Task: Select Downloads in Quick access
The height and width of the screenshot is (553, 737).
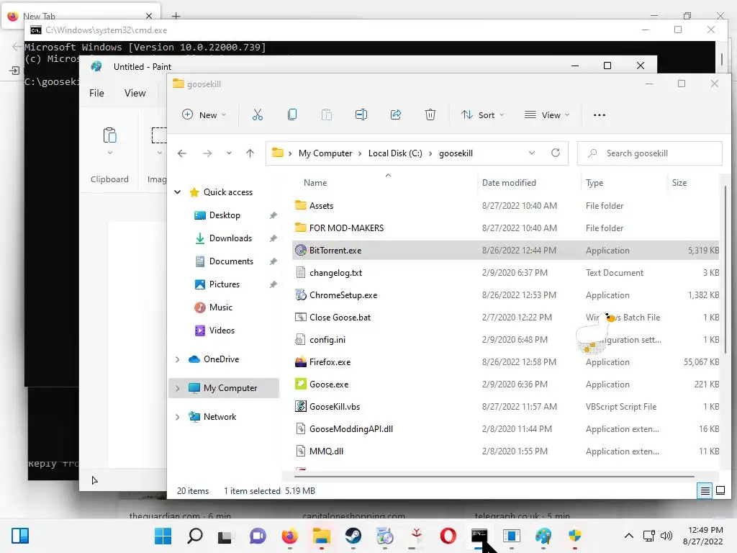Action: (230, 238)
